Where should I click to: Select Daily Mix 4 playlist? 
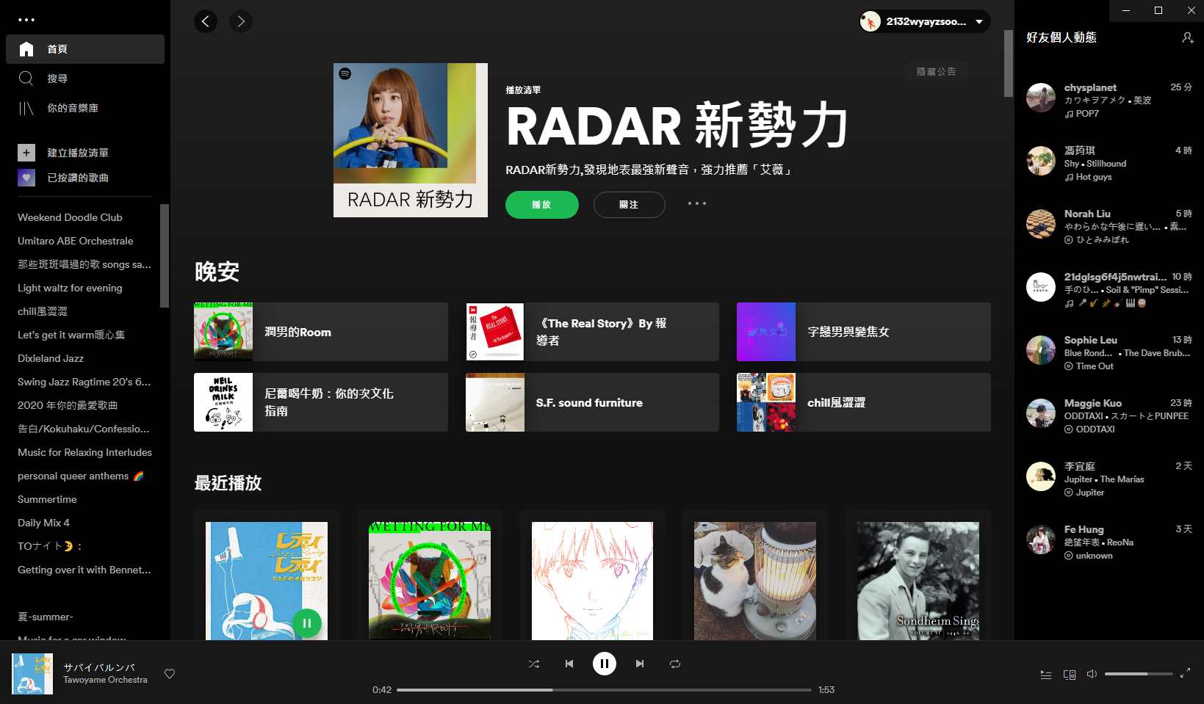pyautogui.click(x=43, y=523)
